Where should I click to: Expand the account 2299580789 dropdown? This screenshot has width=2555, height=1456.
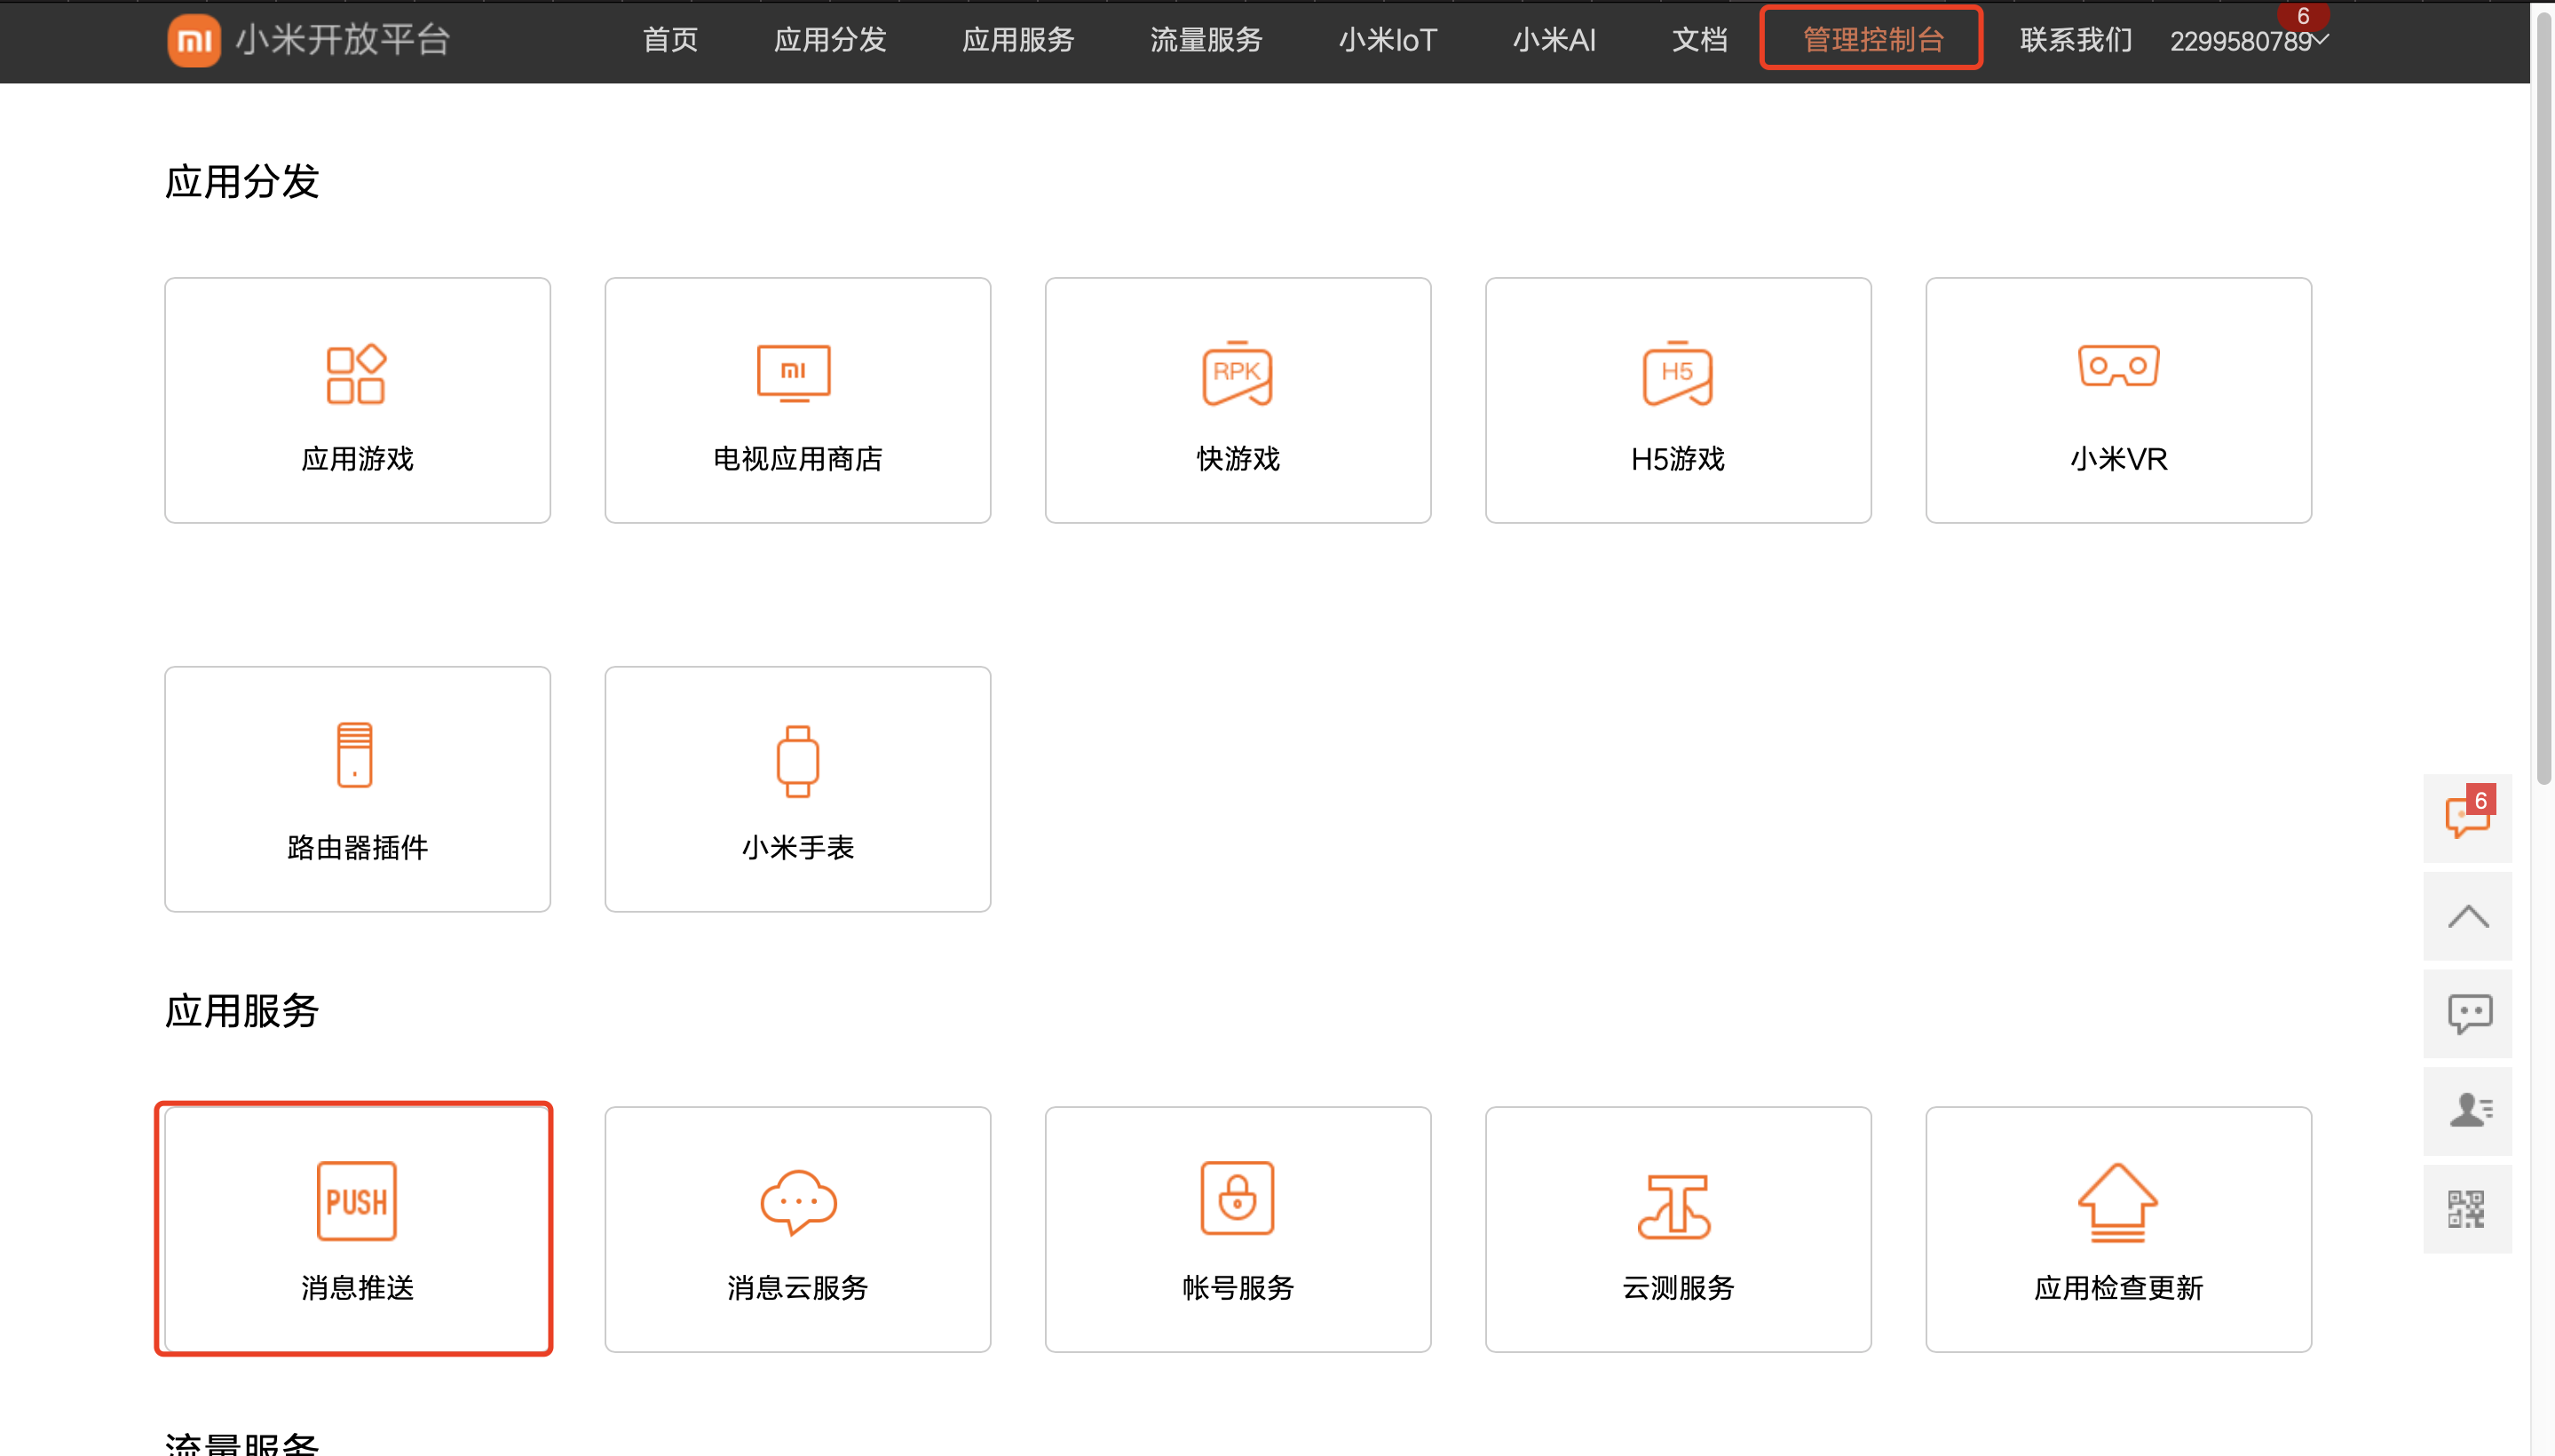(2249, 41)
